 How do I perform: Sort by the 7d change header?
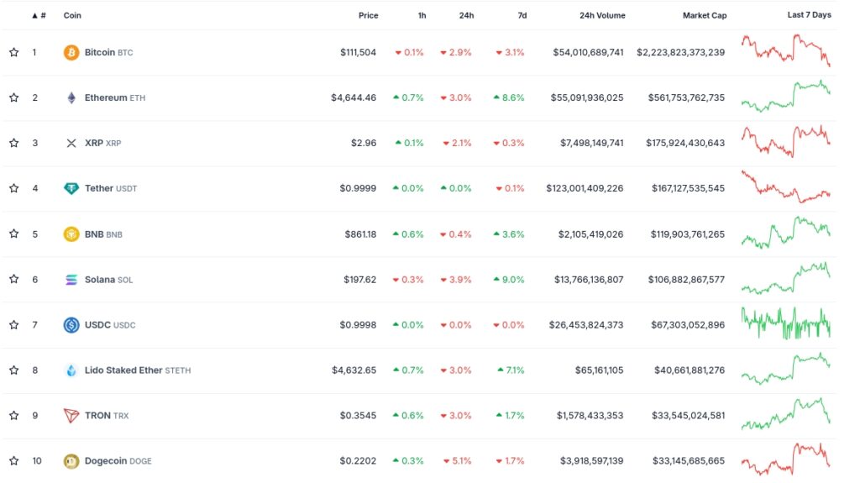(x=522, y=15)
